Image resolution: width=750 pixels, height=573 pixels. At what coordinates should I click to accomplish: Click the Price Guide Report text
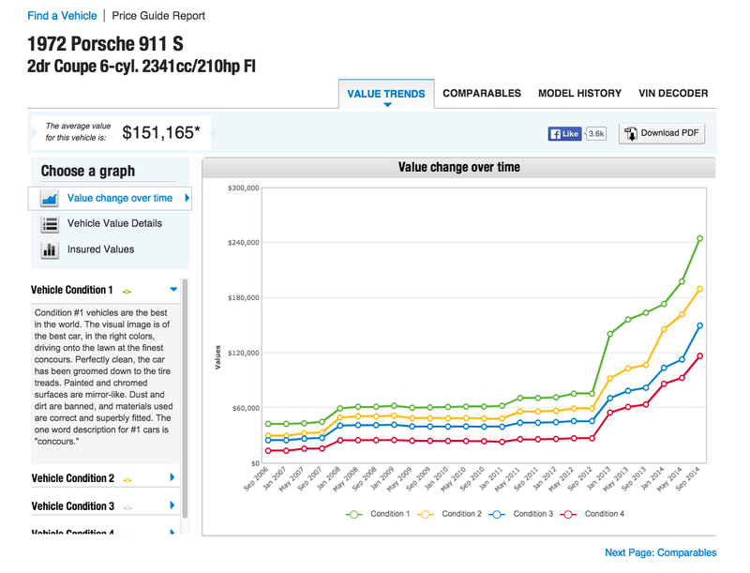158,16
